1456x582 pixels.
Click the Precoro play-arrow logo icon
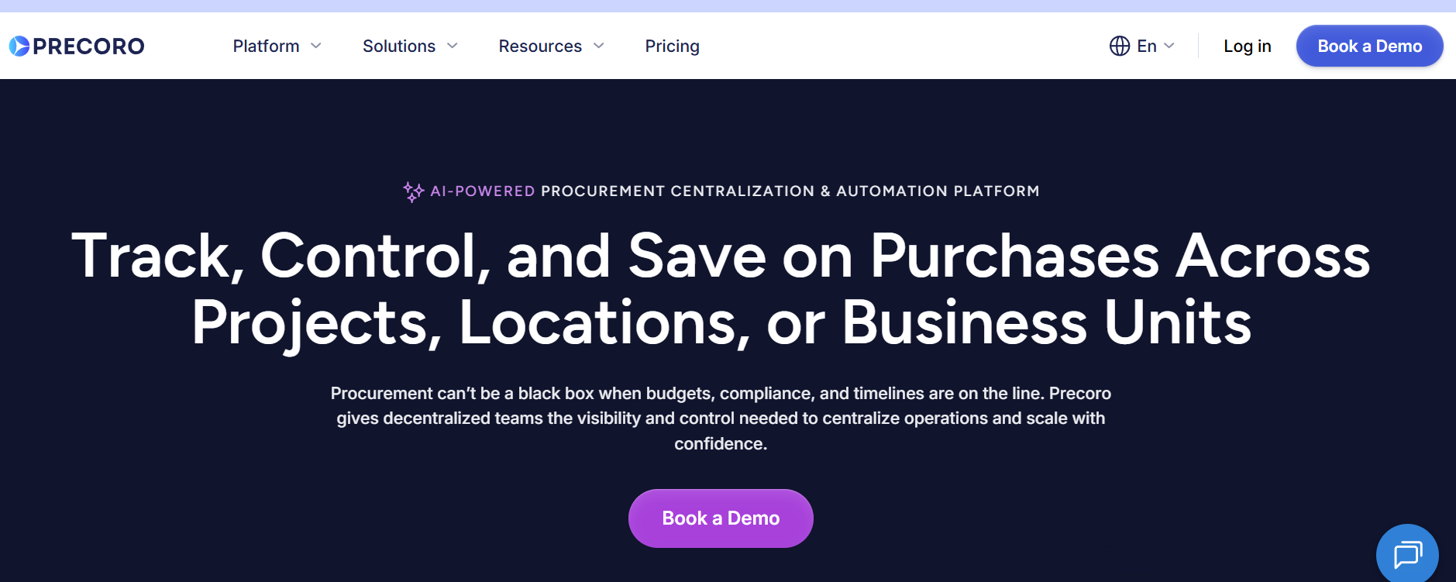19,46
